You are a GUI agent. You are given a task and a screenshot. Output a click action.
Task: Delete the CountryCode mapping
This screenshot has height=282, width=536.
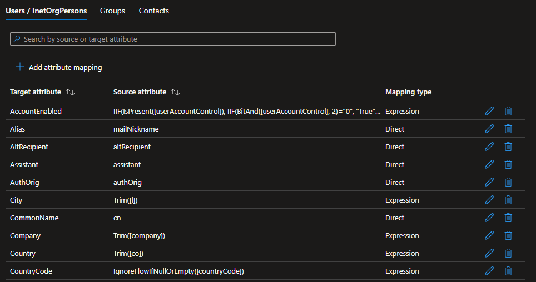click(x=508, y=271)
